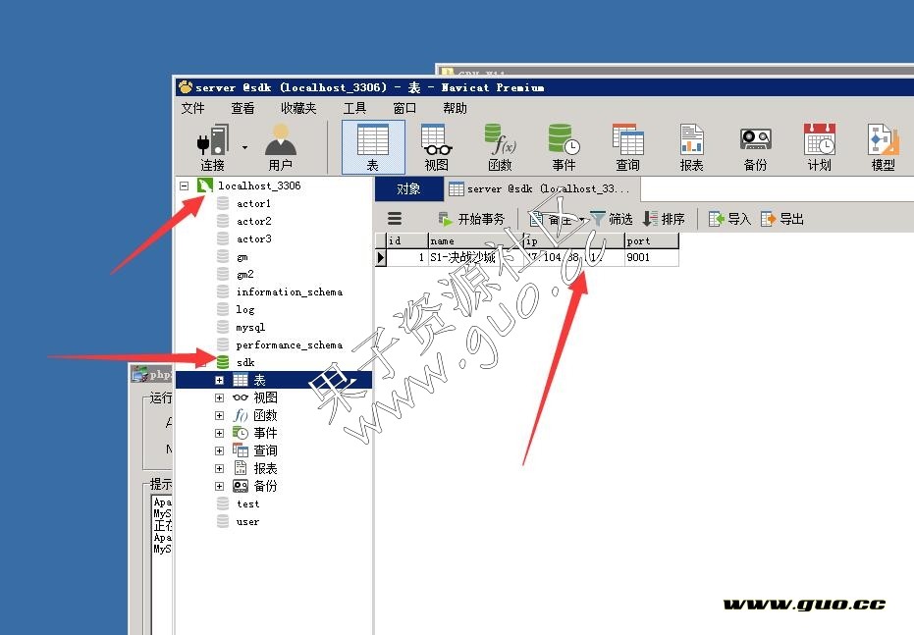914x635 pixels.
Task: Open the 连接 connection tool
Action: point(212,145)
